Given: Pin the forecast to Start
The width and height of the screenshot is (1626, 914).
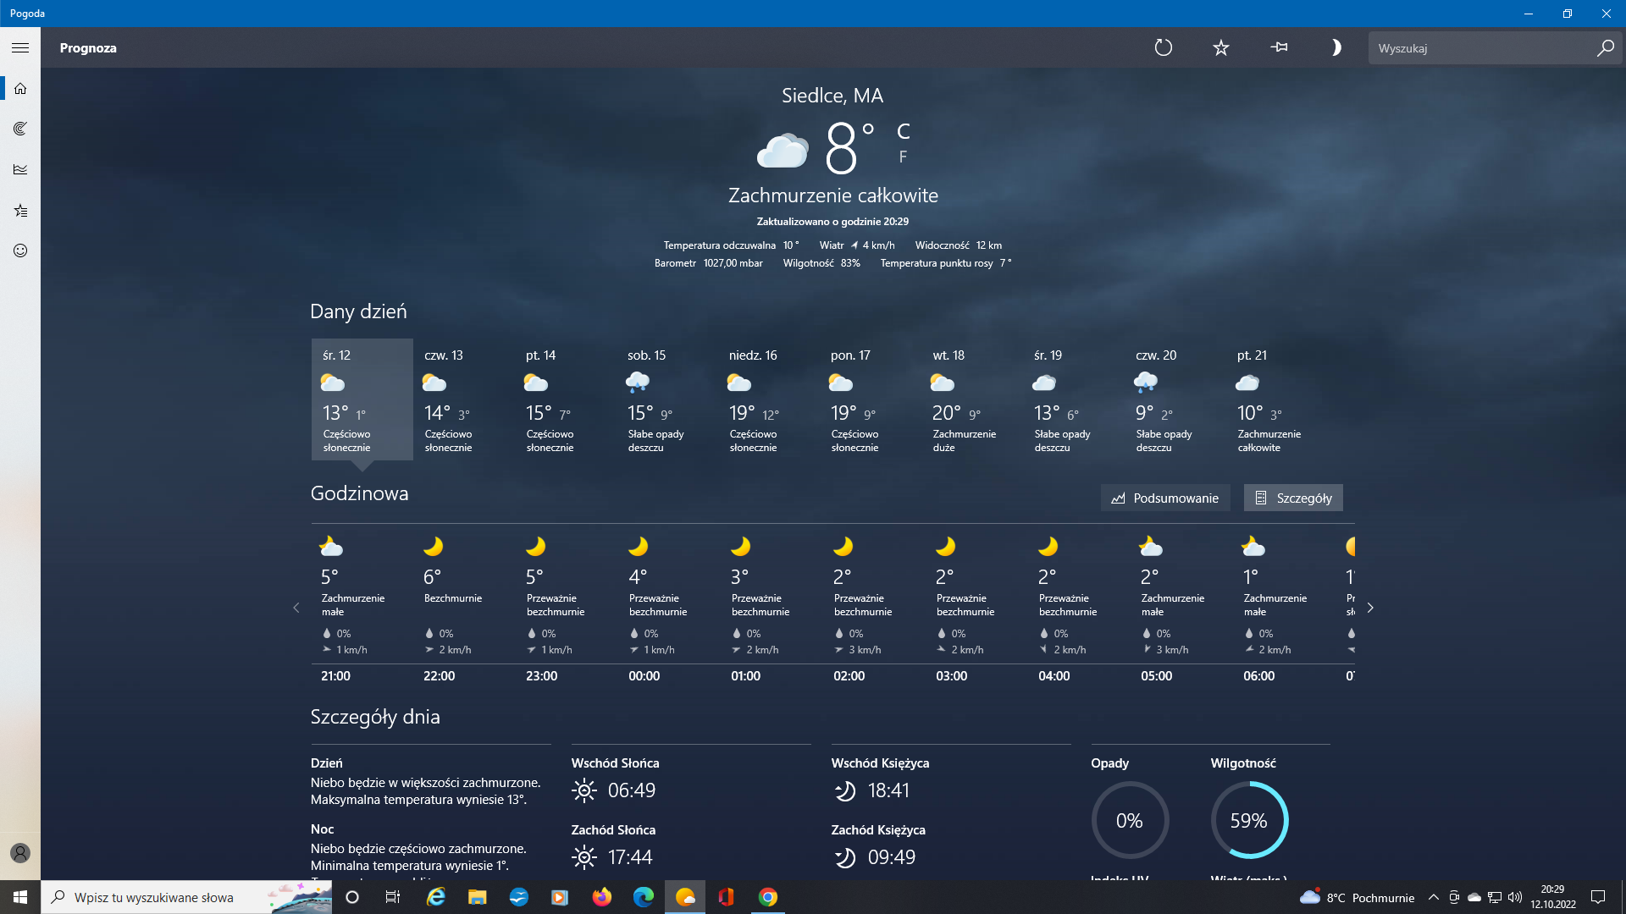Looking at the screenshot, I should click(x=1279, y=48).
